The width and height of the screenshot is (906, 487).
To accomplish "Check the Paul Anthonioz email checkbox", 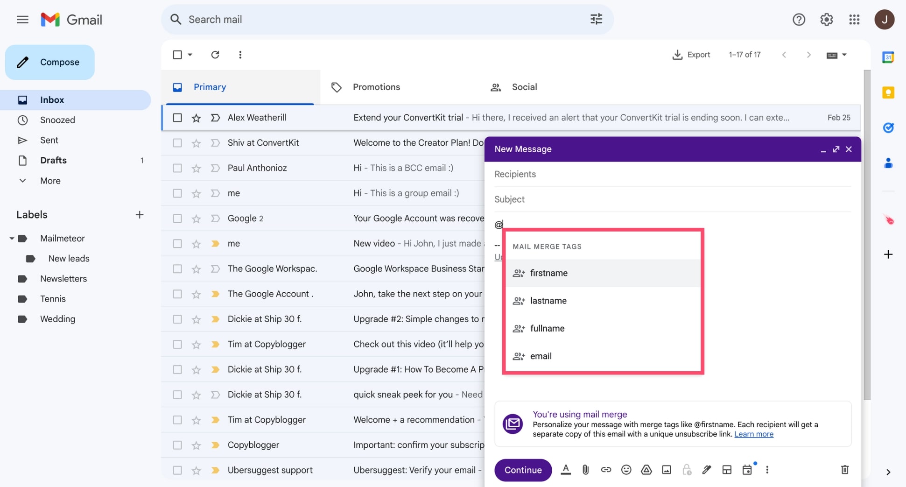I will click(177, 168).
